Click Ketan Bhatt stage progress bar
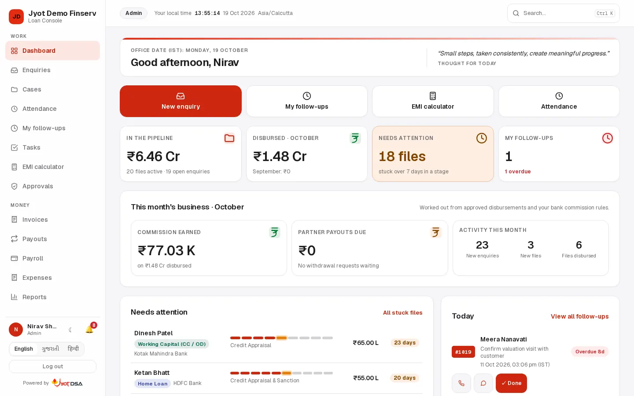Viewport: 634px width, 396px height. [281, 373]
